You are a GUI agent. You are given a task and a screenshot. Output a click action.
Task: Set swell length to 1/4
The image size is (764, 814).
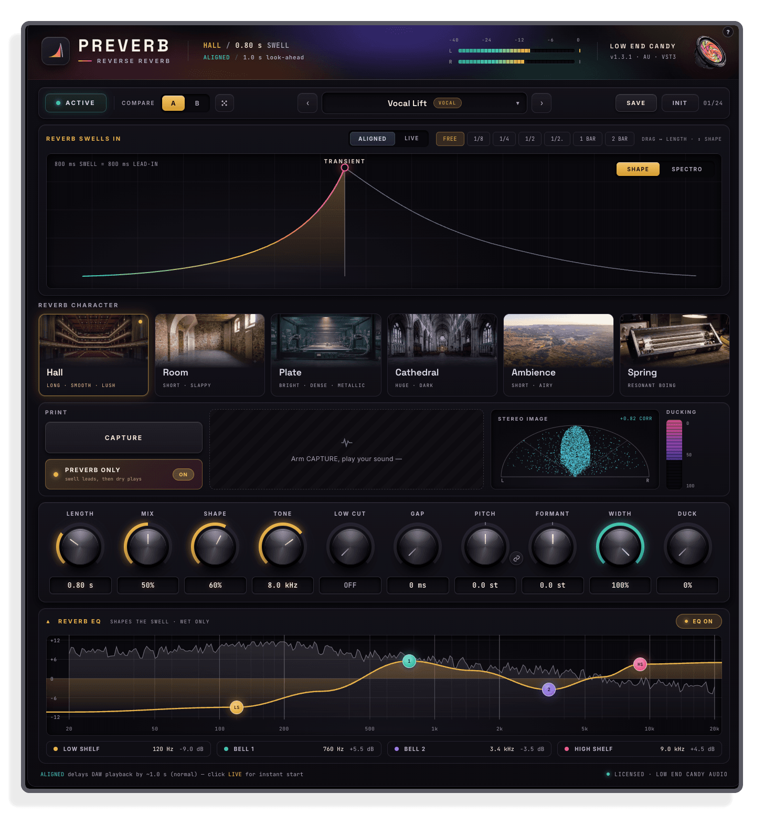[x=504, y=139]
